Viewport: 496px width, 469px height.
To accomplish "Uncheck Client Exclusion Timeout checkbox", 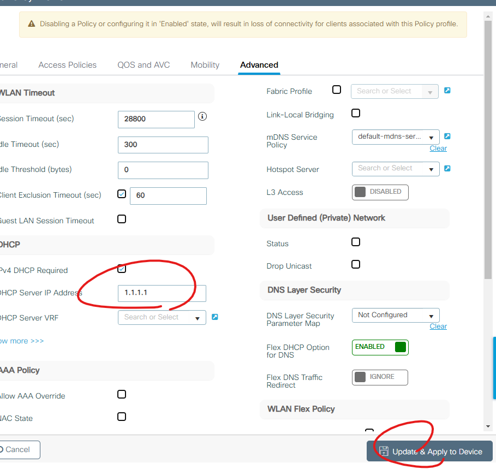I will (x=122, y=194).
